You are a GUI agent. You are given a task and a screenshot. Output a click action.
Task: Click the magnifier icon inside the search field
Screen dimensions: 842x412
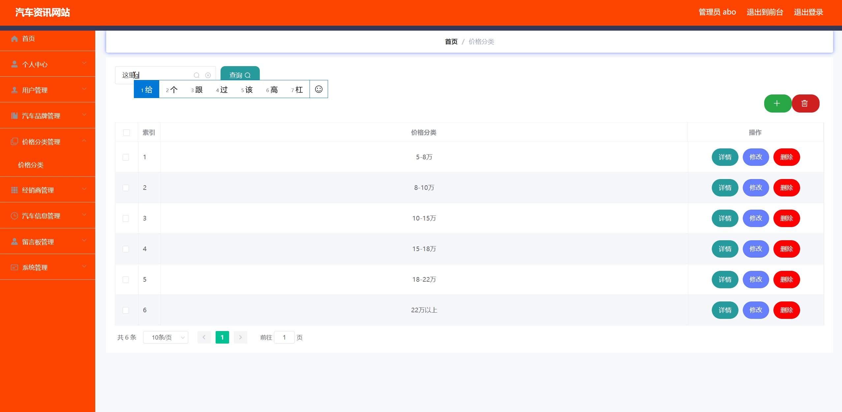pyautogui.click(x=196, y=75)
